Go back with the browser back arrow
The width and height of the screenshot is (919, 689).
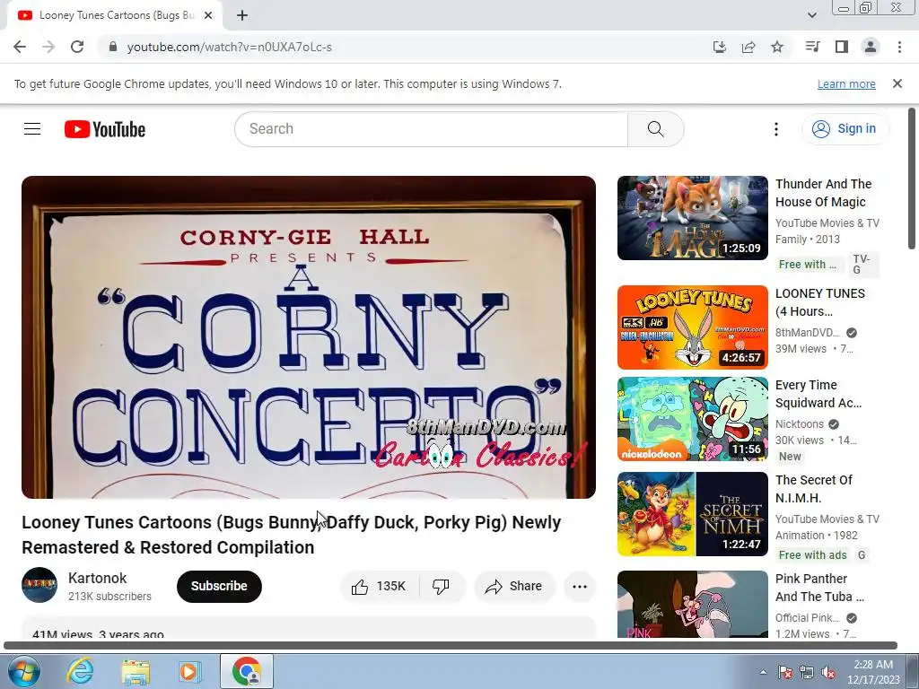point(20,47)
